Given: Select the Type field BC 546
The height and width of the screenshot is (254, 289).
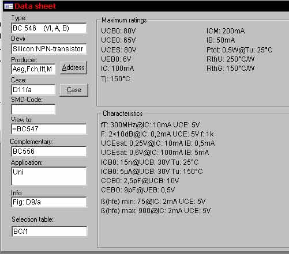Looking at the screenshot, I should click(x=49, y=28).
